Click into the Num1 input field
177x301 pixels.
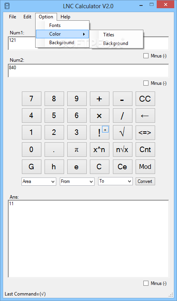pos(88,43)
